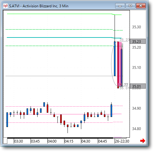The image size is (154, 152).
Task: Click the small white box at bottom left
Action: pos(5,141)
